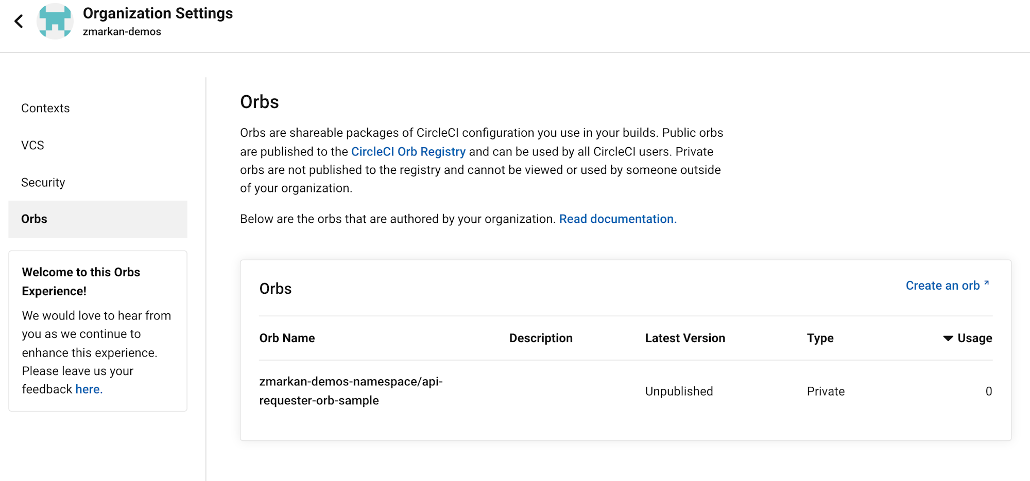Select the Orbs sidebar item
The image size is (1030, 481).
[98, 219]
